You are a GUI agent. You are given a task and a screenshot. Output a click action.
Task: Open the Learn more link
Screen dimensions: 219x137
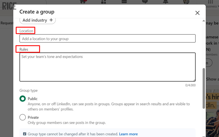pyautogui.click(x=128, y=134)
